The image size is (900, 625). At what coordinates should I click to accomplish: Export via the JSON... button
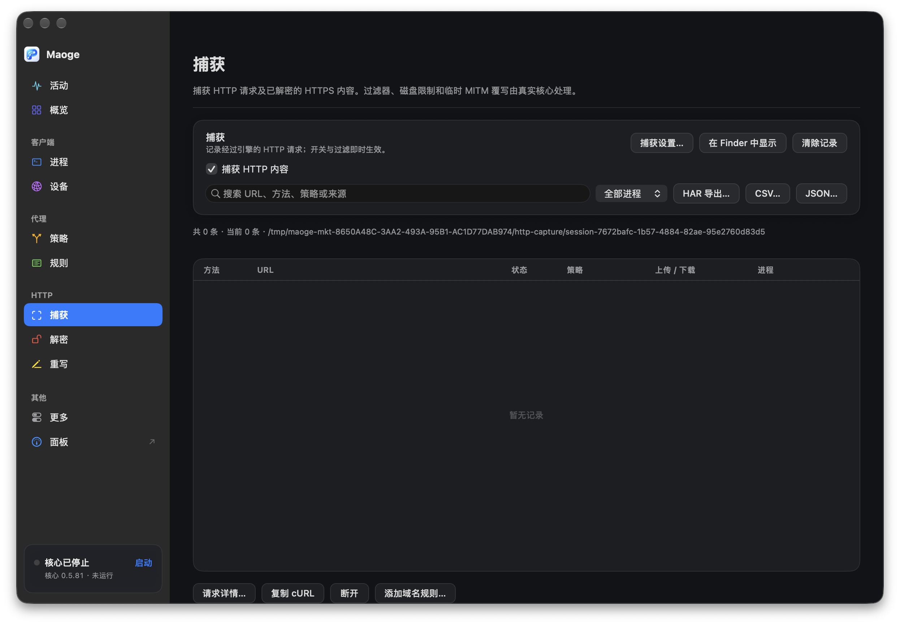tap(821, 193)
